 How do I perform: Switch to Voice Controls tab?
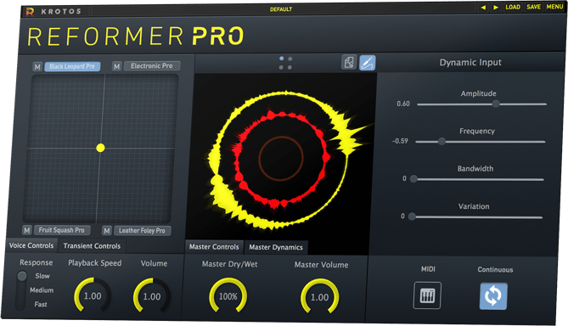click(31, 245)
